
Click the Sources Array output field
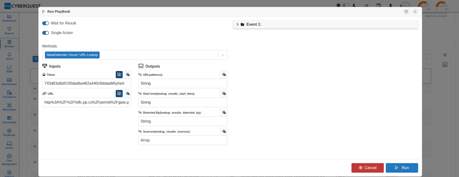(183, 140)
